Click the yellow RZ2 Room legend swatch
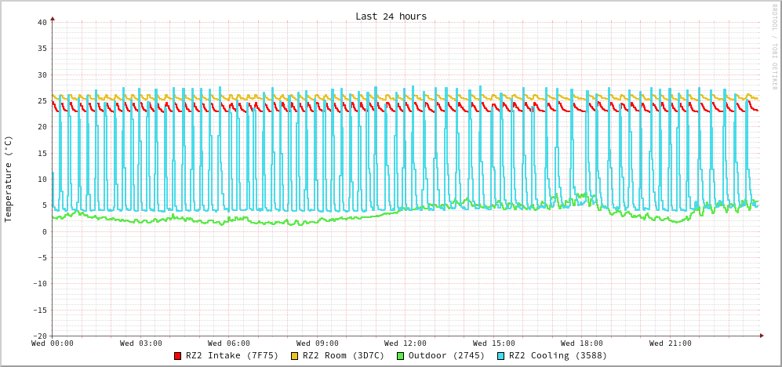This screenshot has width=782, height=367. [x=295, y=356]
